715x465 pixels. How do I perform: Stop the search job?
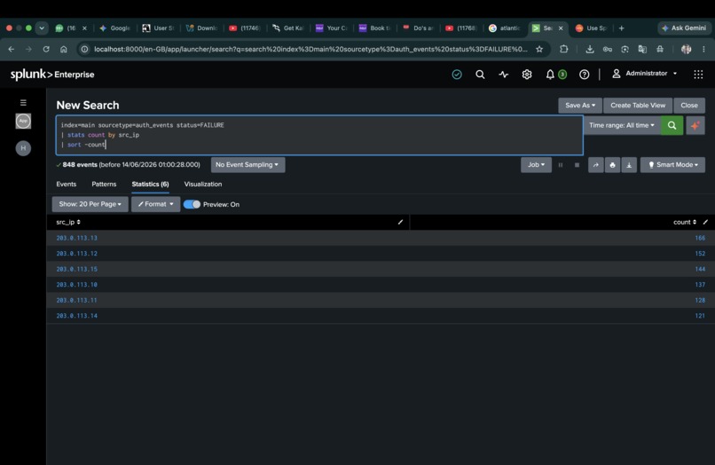(577, 165)
